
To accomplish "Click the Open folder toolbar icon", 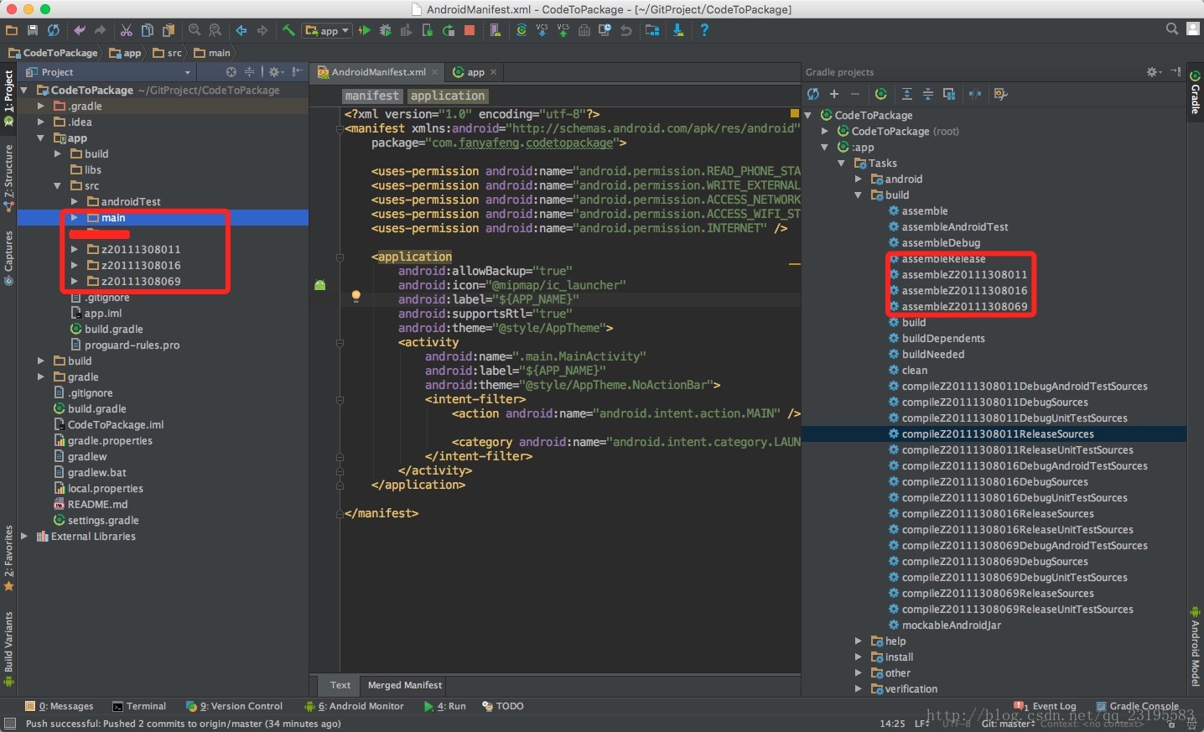I will pyautogui.click(x=12, y=30).
